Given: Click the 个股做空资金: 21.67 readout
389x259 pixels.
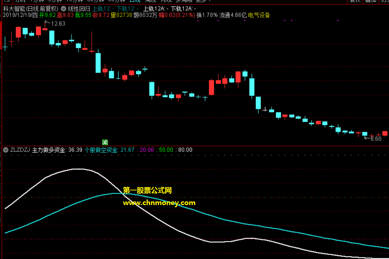Looking at the screenshot, I should (x=109, y=150).
